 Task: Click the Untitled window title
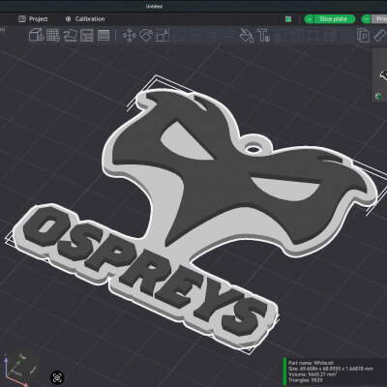click(154, 6)
